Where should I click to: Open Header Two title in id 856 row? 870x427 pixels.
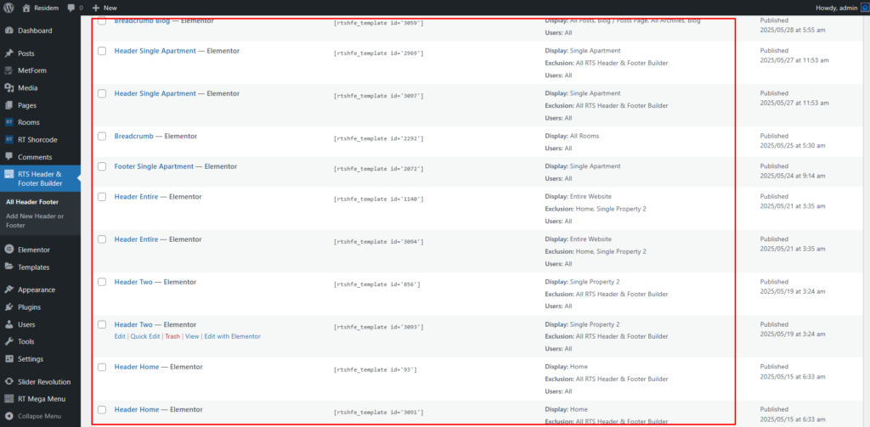[x=133, y=282]
